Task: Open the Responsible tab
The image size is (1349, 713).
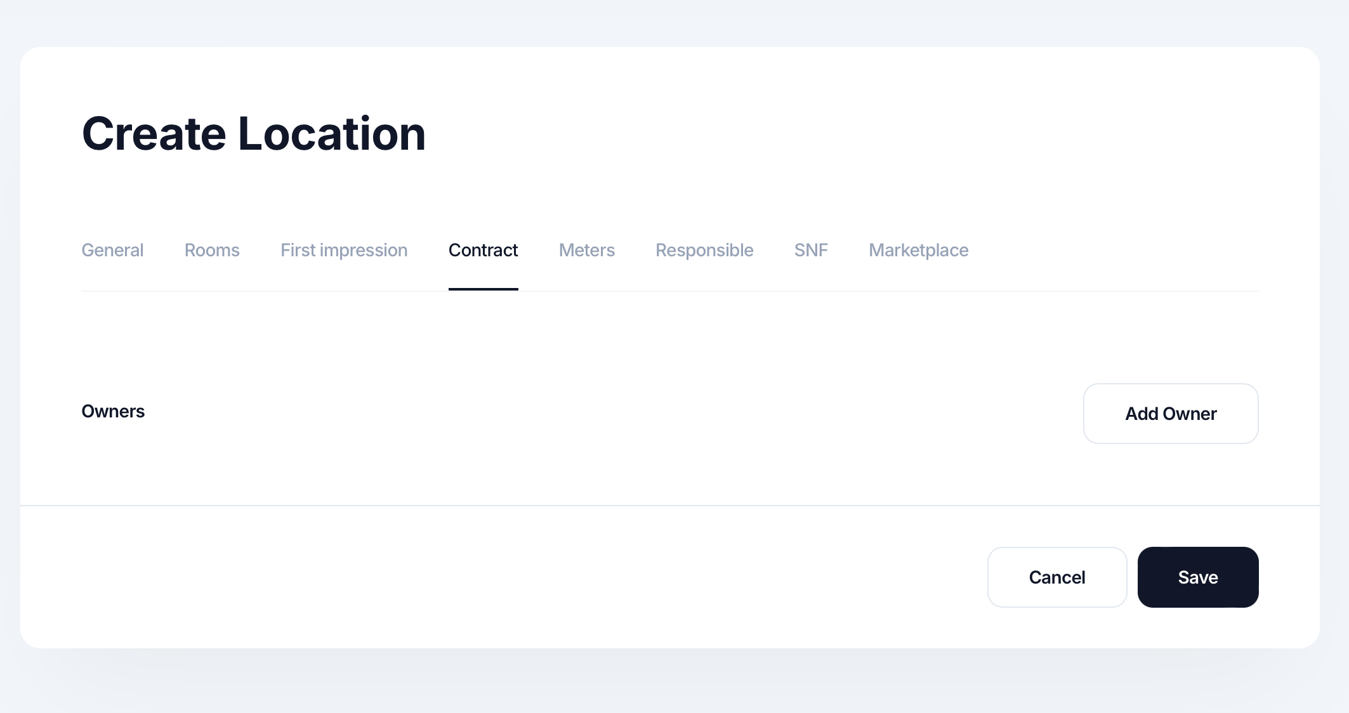Action: 704,251
